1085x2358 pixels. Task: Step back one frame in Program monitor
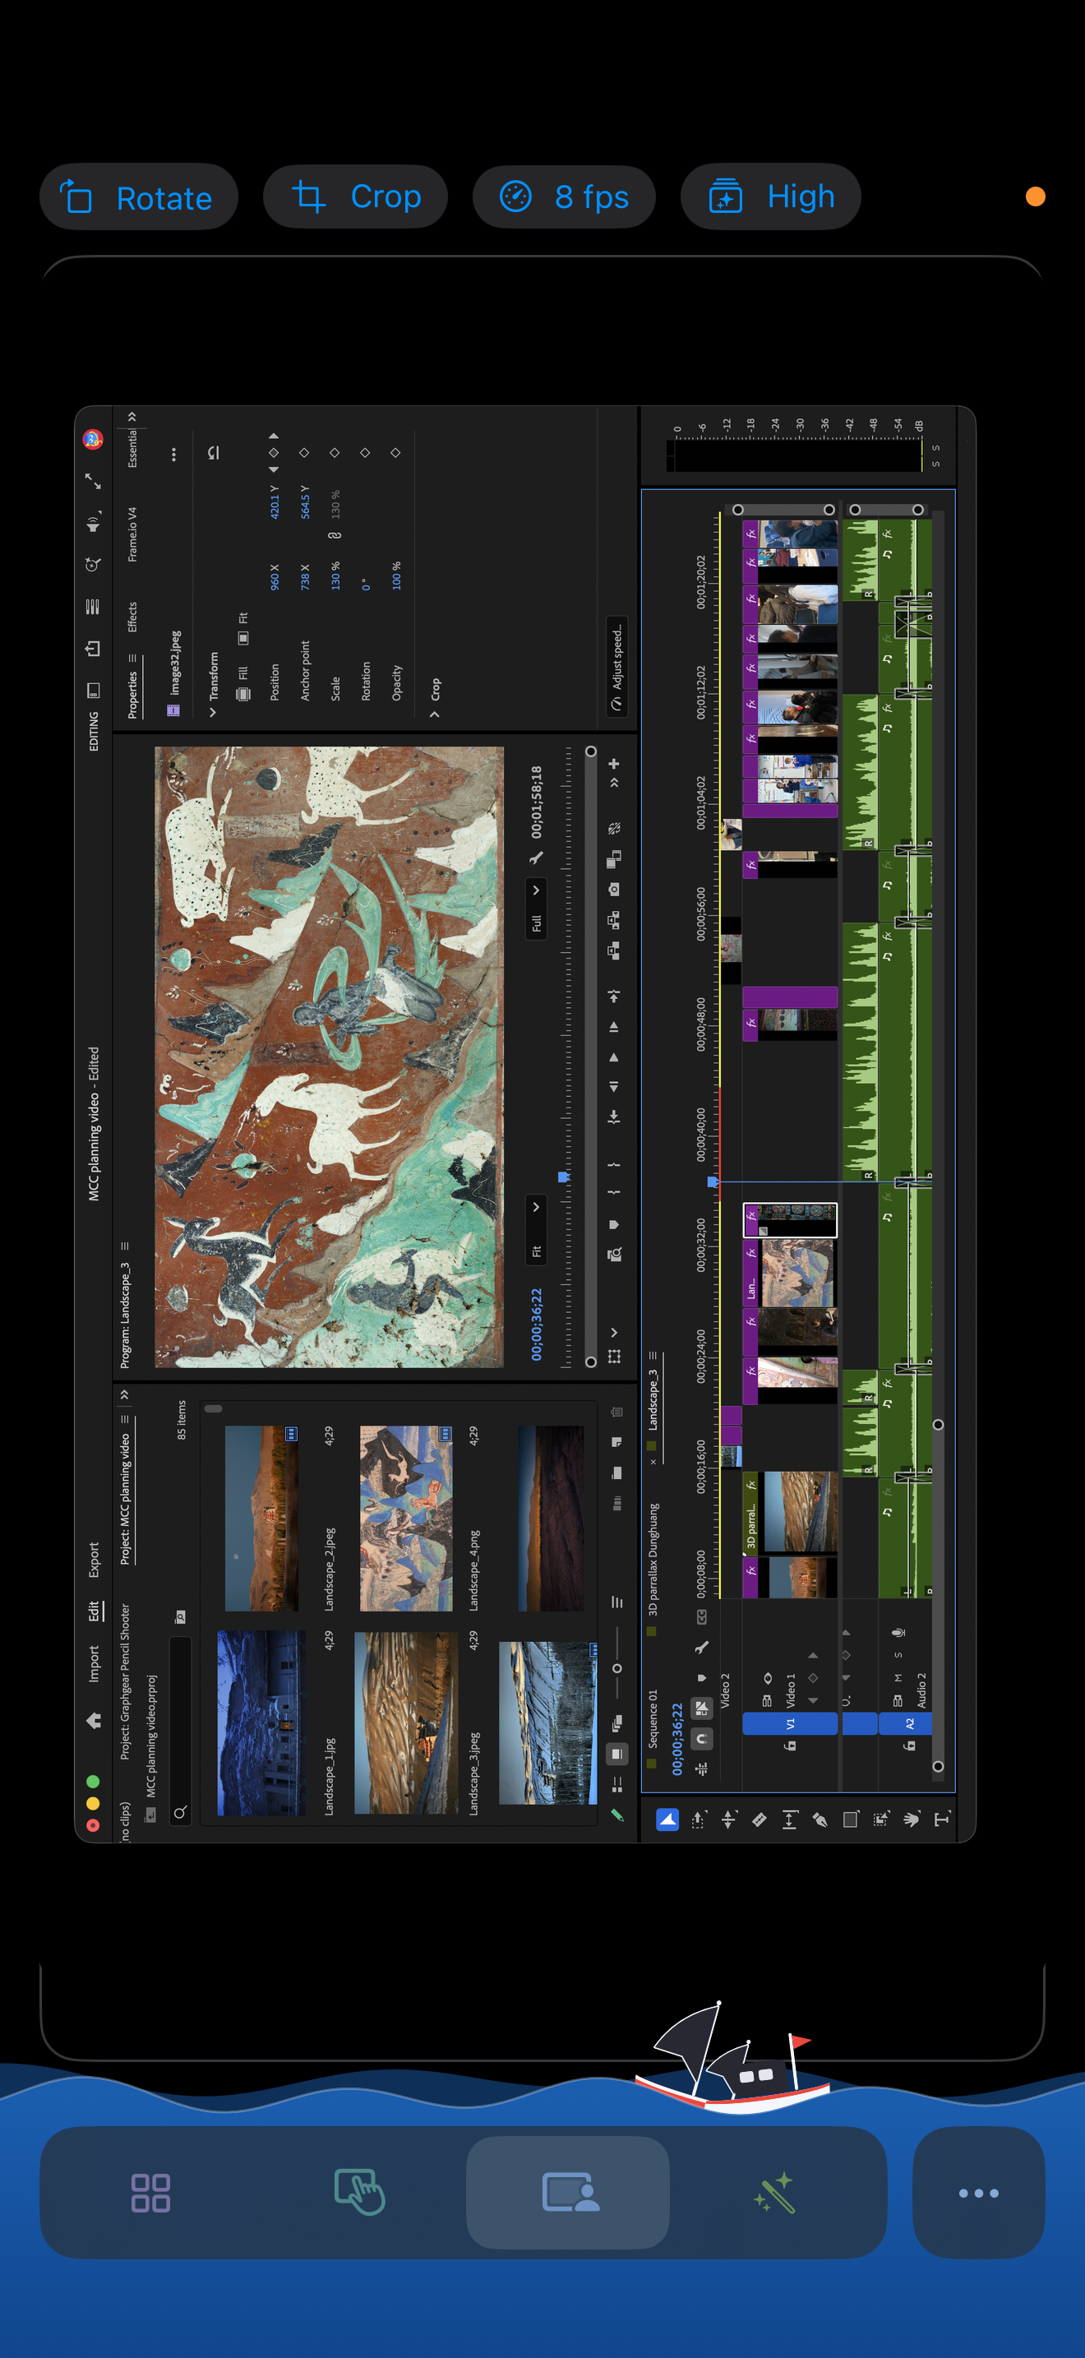coord(614,1087)
